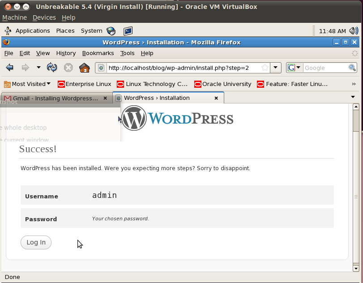
Task: Click the 'Success!' heading
Action: click(x=38, y=149)
